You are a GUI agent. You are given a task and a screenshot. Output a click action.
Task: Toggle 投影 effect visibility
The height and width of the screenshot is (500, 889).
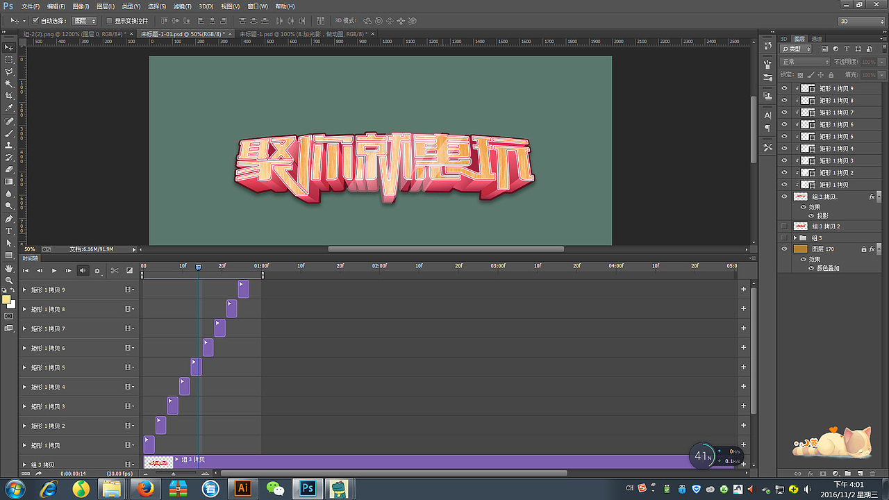811,215
